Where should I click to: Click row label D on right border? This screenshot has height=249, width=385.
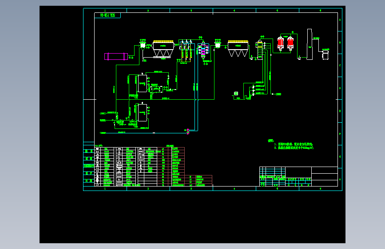(340, 88)
